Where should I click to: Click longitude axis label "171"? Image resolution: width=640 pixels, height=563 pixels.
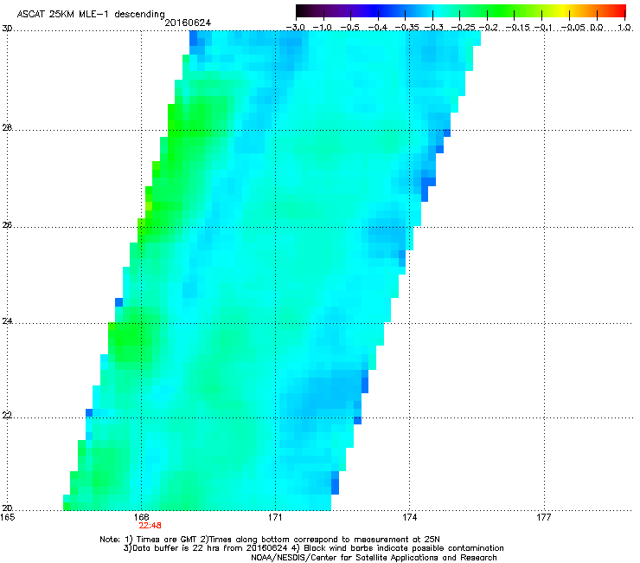pyautogui.click(x=275, y=518)
